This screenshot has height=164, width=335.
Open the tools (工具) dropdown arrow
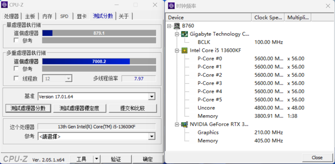pyautogui.click(x=97, y=159)
